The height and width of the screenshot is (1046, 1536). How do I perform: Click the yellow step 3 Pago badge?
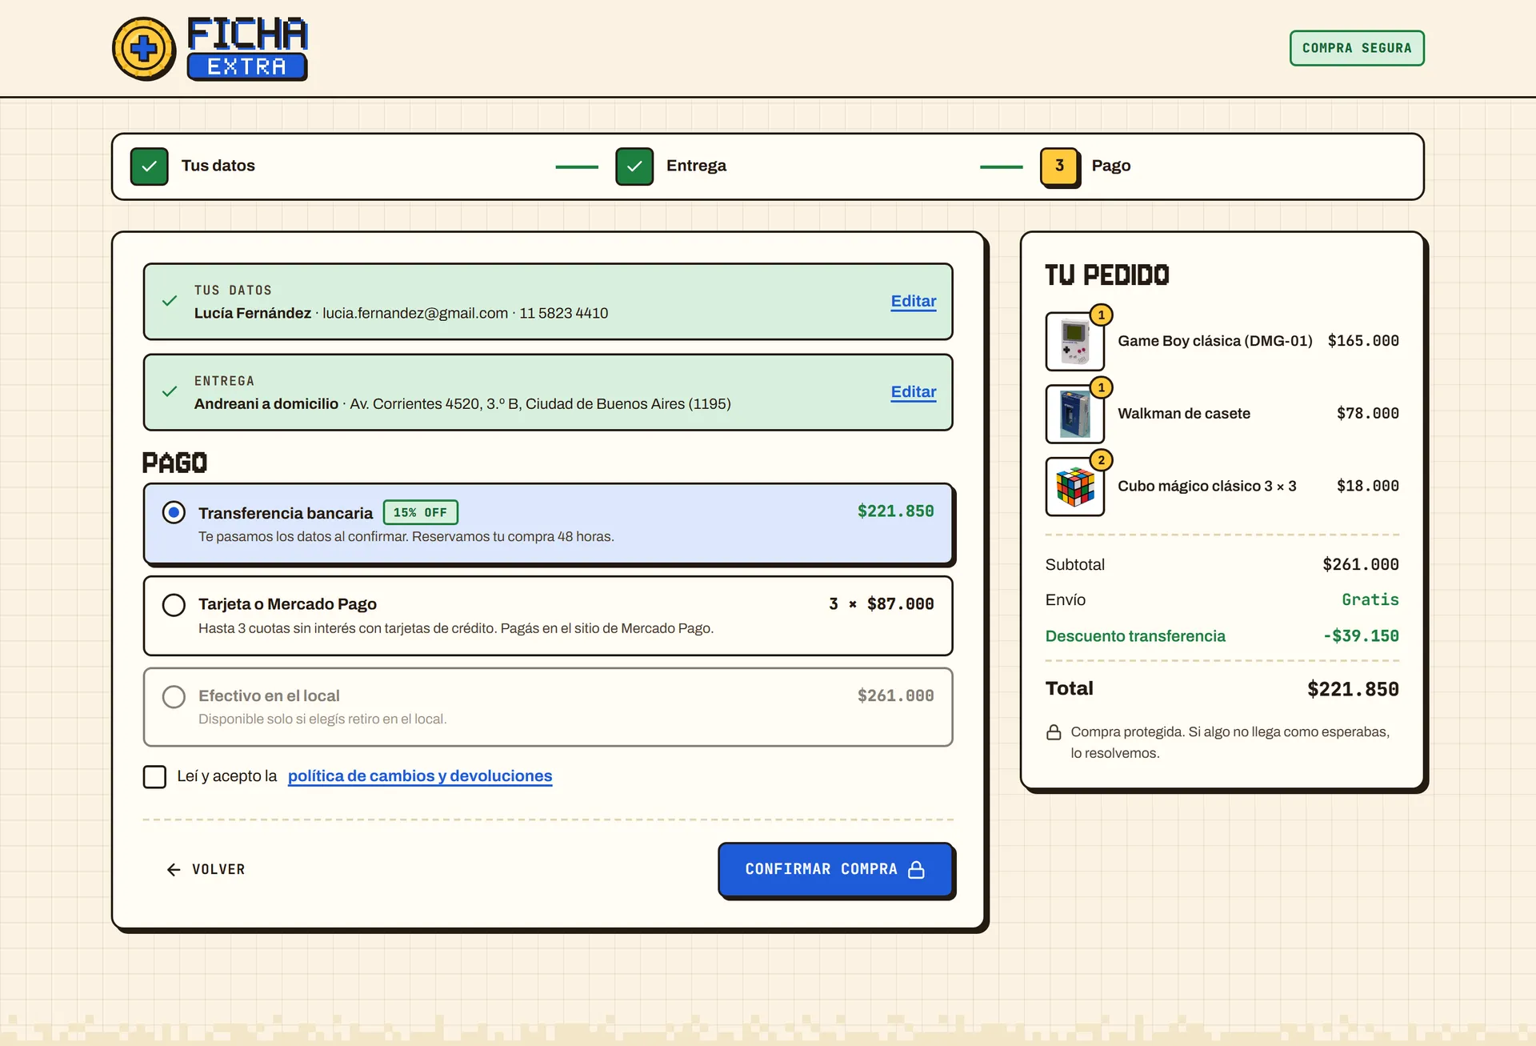(1060, 166)
